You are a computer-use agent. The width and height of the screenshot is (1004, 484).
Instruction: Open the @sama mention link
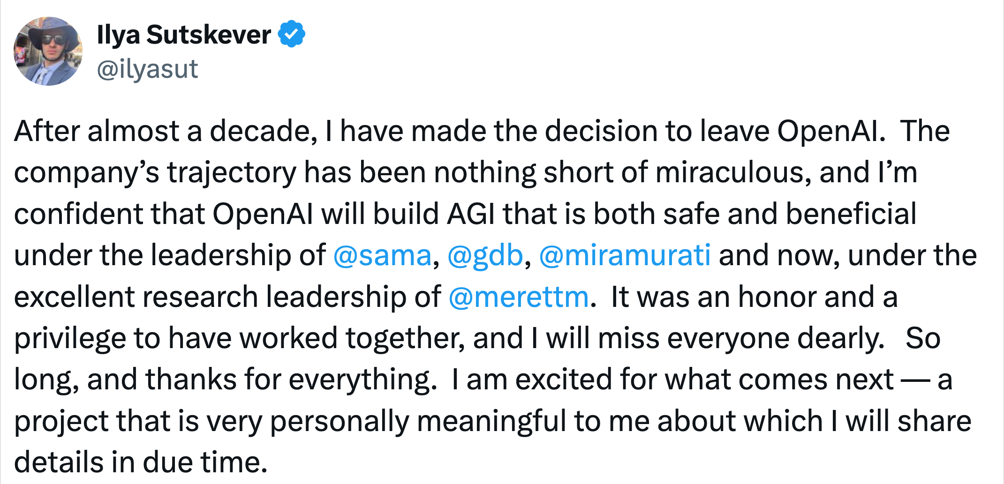click(x=382, y=255)
